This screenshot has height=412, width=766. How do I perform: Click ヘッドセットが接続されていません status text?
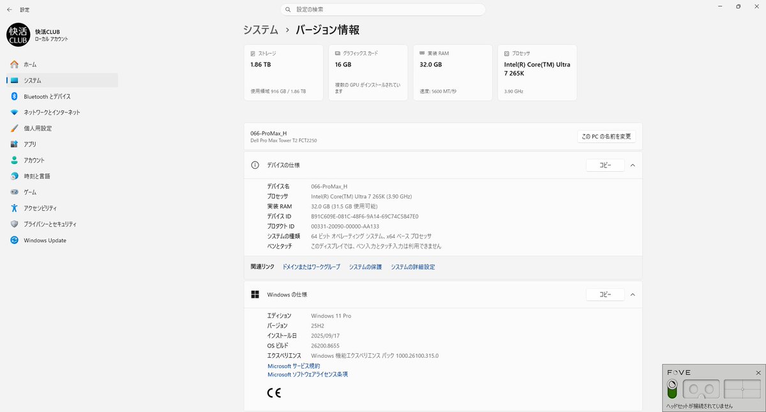pos(700,406)
